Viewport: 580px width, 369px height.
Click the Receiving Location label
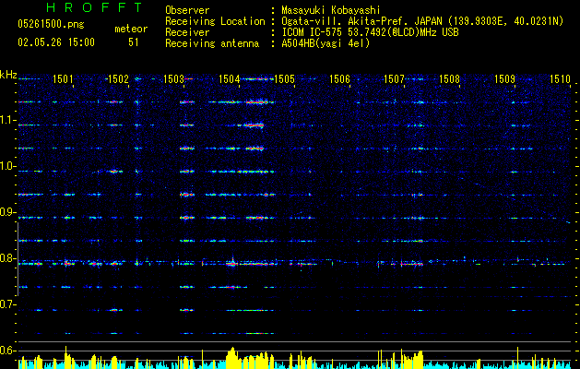click(215, 22)
